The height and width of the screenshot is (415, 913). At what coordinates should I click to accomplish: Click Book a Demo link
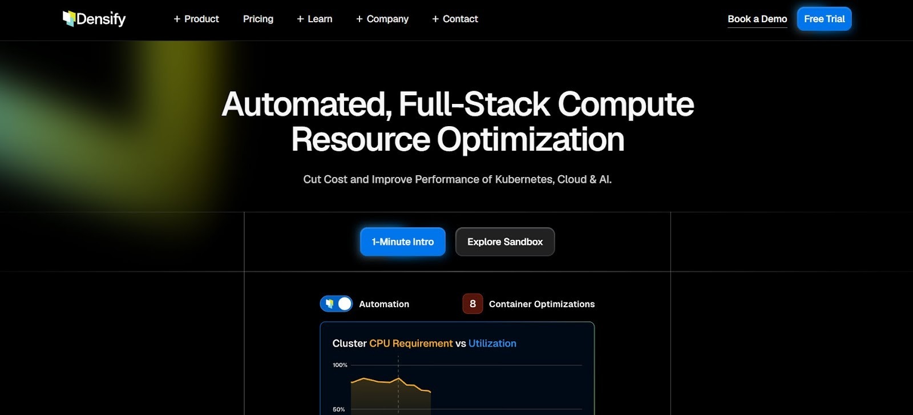[x=757, y=18]
